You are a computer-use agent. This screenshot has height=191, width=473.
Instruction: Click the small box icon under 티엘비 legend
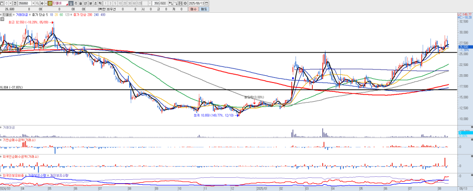click(x=2, y=19)
